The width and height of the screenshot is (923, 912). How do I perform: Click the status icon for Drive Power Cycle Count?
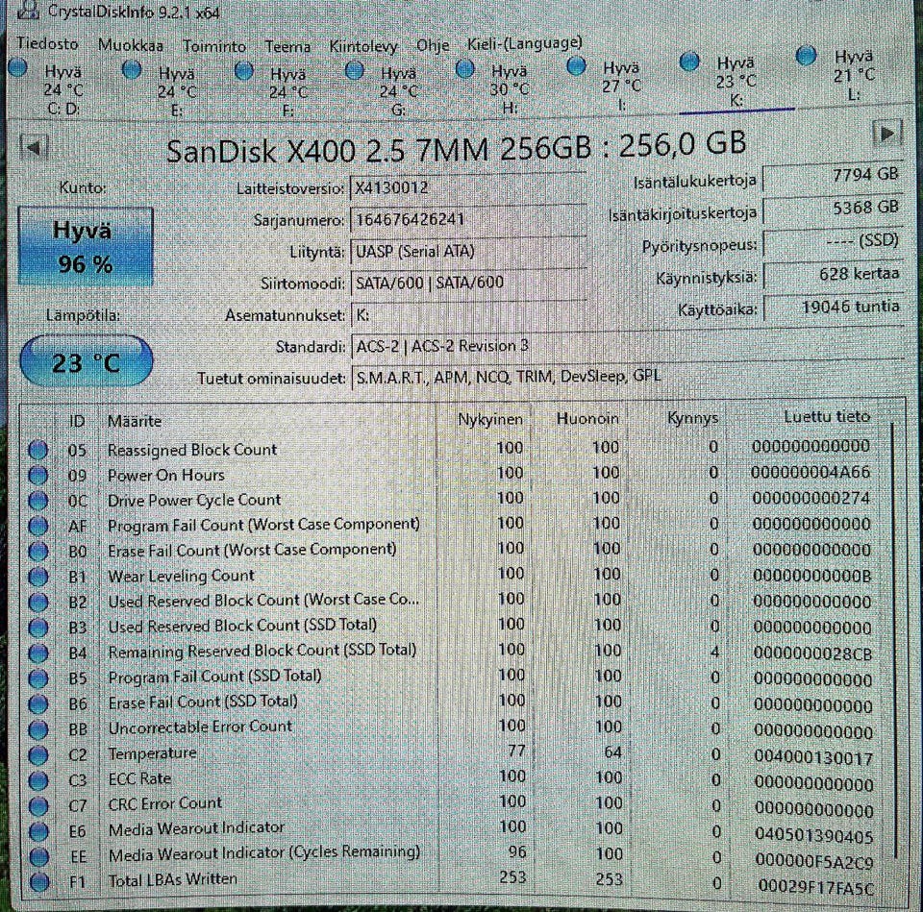pyautogui.click(x=37, y=501)
